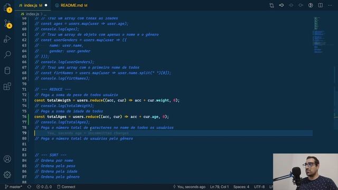Click commented console.log(firtNames) on line 69

(62, 79)
